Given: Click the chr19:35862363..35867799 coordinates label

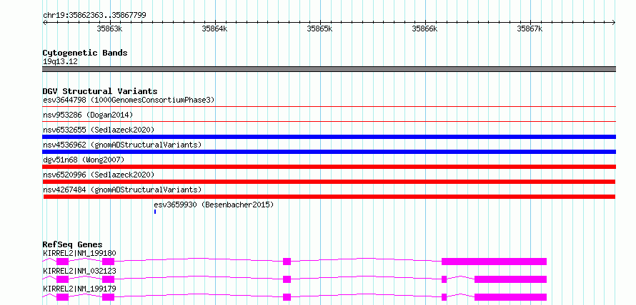Looking at the screenshot, I should 94,16.
